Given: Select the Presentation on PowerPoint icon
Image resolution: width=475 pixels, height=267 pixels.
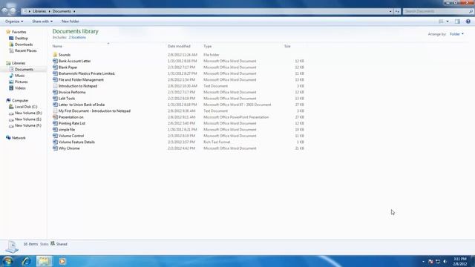Looking at the screenshot, I should click(55, 117).
